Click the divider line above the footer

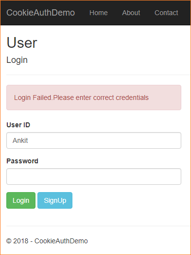pyautogui.click(x=98, y=226)
